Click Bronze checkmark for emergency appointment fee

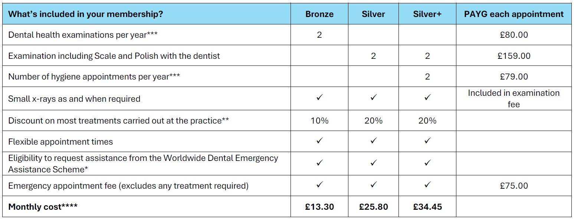click(319, 185)
